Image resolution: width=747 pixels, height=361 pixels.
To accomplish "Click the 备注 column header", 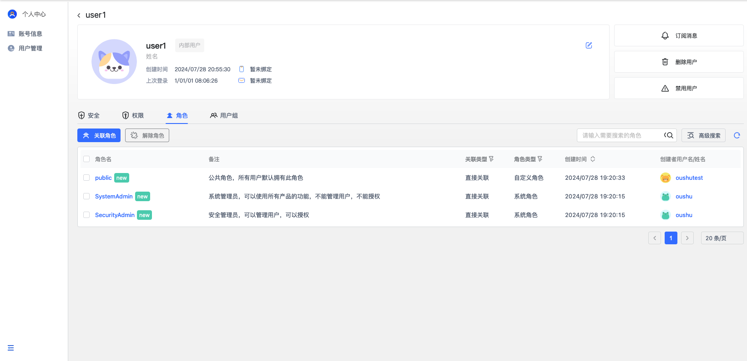I will (x=214, y=159).
